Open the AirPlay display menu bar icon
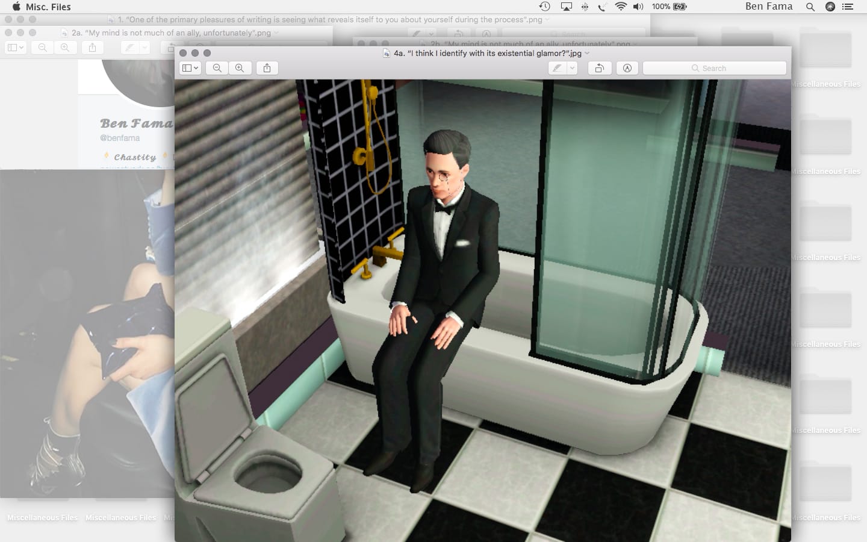 (x=566, y=7)
